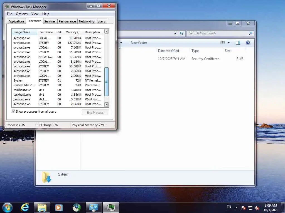Open the network status tray icon
This screenshot has width=285, height=213.
pos(250,208)
